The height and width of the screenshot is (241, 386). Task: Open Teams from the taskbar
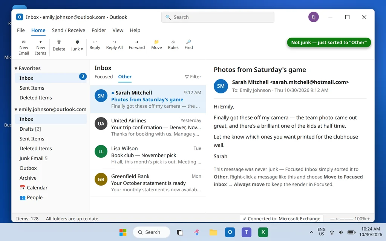(247, 232)
